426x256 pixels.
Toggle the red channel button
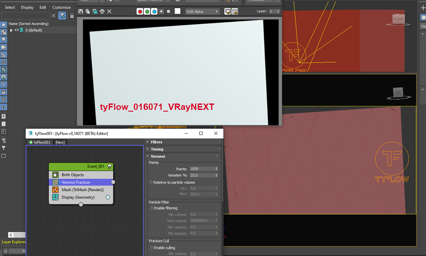(x=140, y=12)
